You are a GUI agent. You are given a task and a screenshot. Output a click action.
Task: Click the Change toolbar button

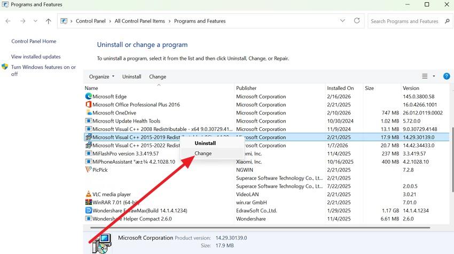point(158,76)
